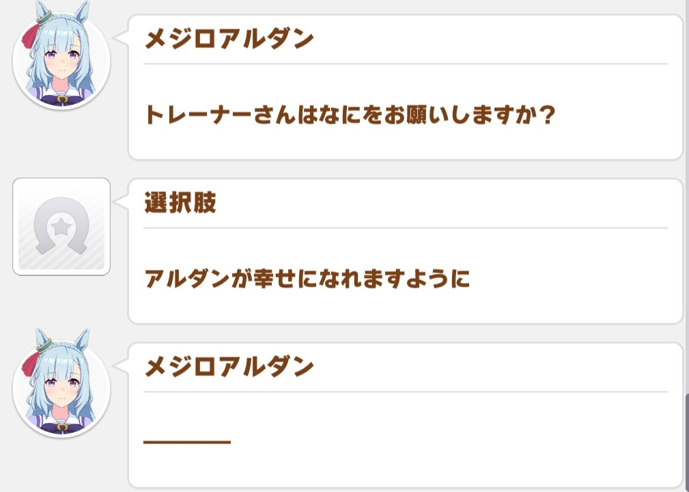Click the pointer tail of the last reply bubble
The image size is (689, 492).
click(x=120, y=366)
